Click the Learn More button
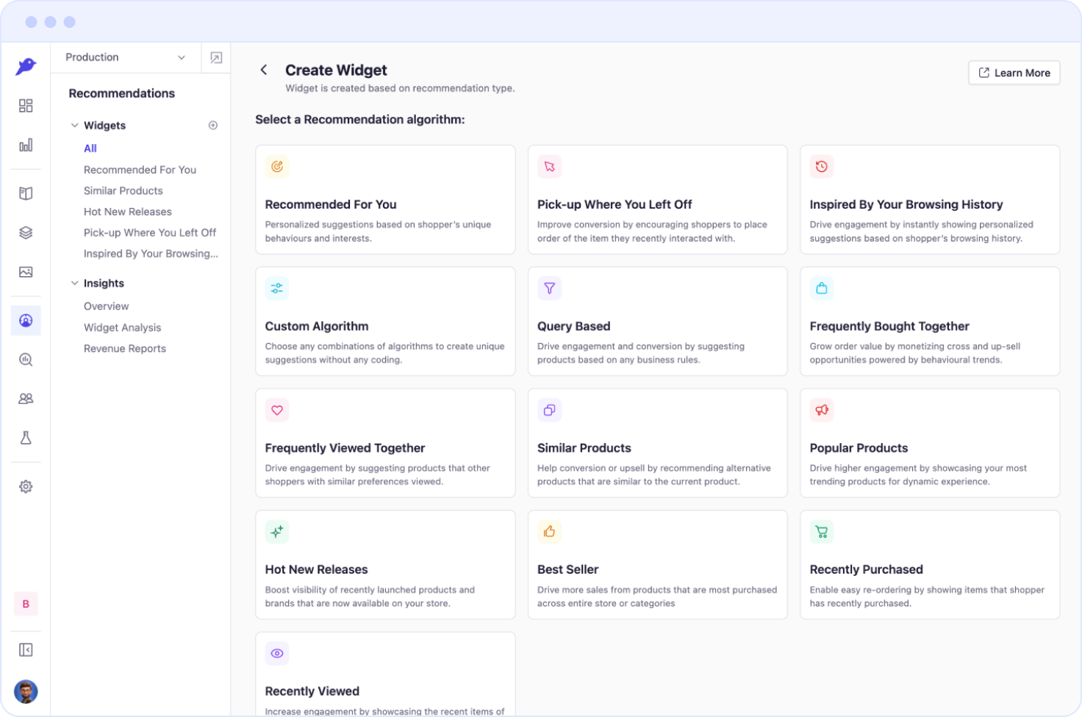Viewport: 1082px width, 717px height. [1014, 73]
